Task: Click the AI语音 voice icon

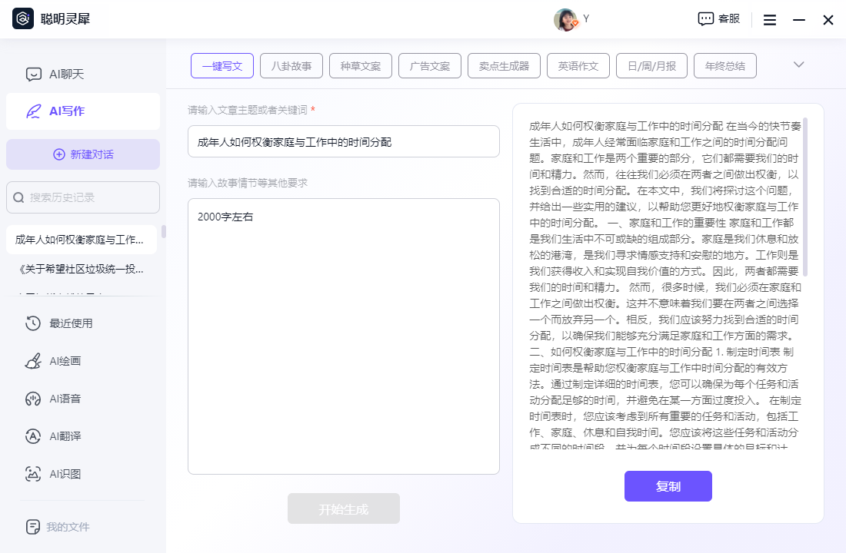Action: point(33,399)
